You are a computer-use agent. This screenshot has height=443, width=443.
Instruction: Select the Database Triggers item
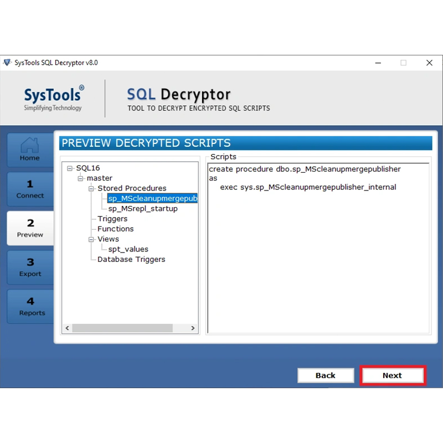click(x=131, y=260)
